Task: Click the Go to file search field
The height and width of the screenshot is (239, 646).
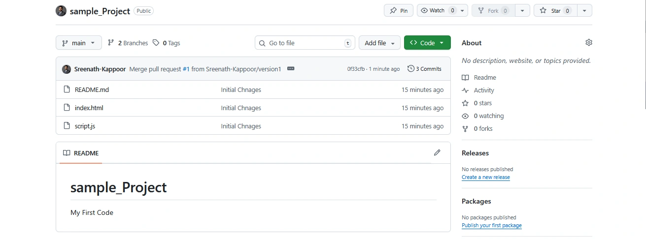Action: pyautogui.click(x=305, y=43)
